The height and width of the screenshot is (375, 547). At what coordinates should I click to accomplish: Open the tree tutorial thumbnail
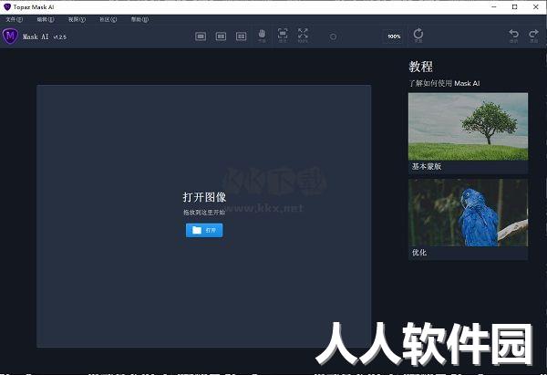469,127
